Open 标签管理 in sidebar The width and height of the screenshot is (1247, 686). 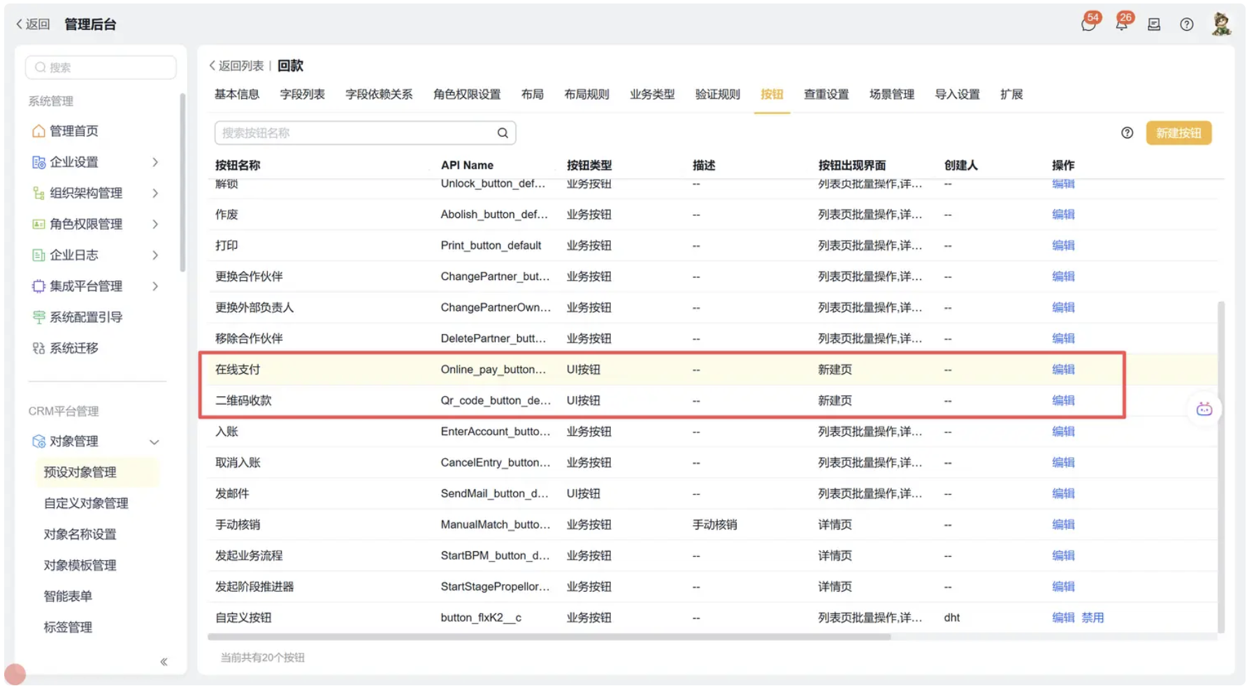[68, 627]
